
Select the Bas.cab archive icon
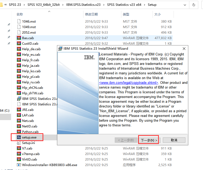[19, 38]
